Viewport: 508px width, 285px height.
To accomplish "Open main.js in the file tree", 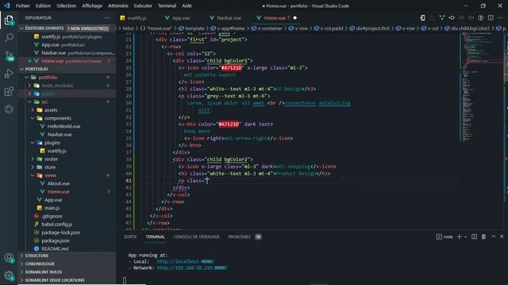I will point(52,207).
